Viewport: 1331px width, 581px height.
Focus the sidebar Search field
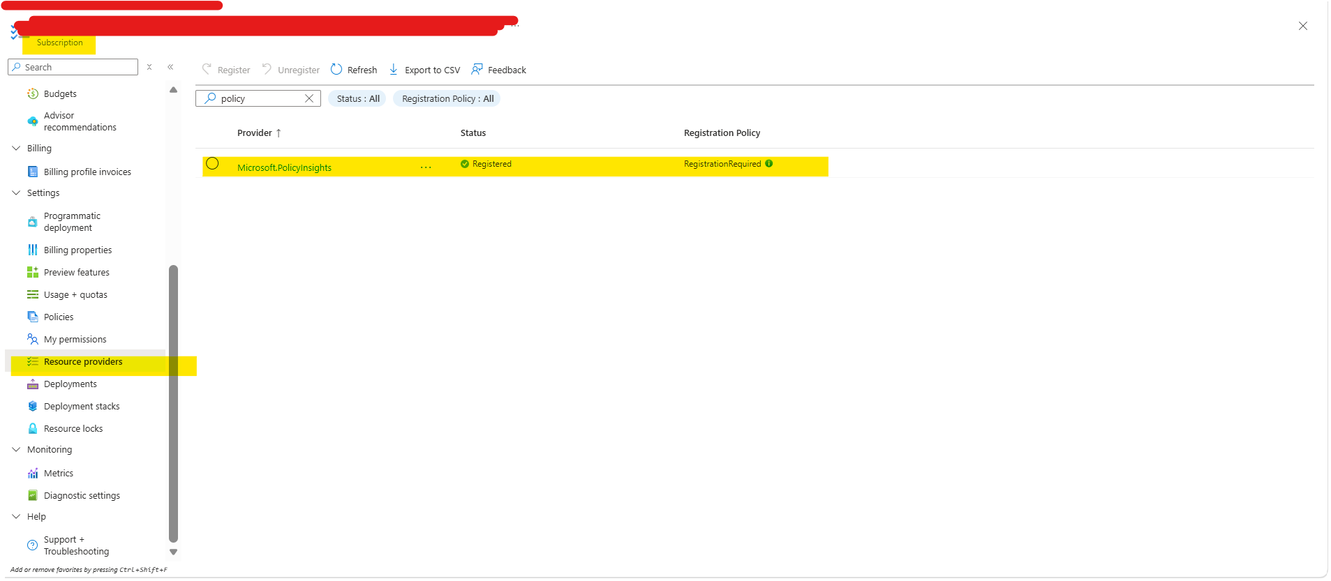[73, 67]
